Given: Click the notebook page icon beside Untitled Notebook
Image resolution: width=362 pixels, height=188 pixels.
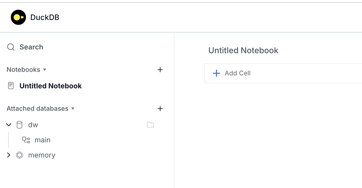Looking at the screenshot, I should 11,86.
